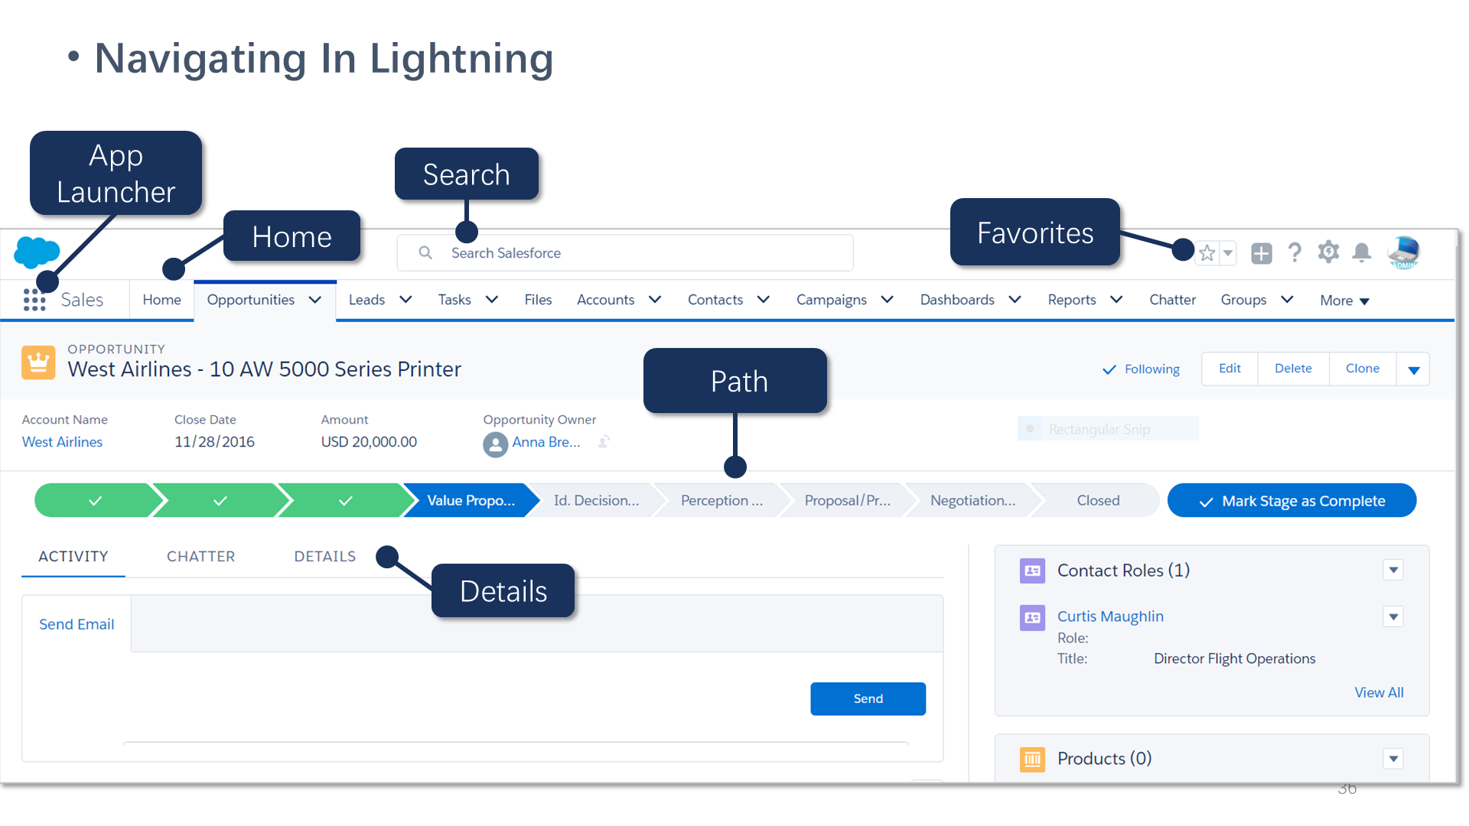Open the user profile avatar
The height and width of the screenshot is (826, 1469).
pos(1404,252)
